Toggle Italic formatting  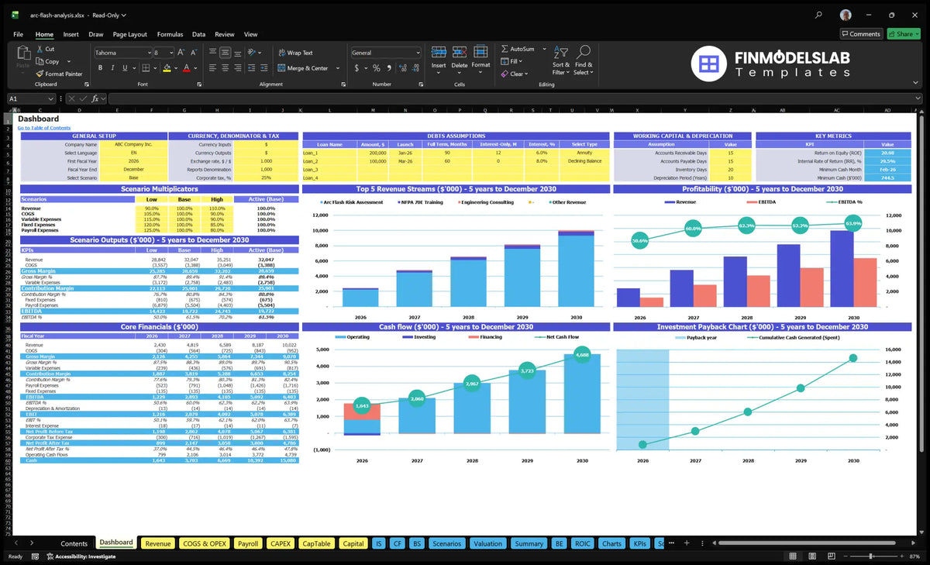[x=113, y=68]
